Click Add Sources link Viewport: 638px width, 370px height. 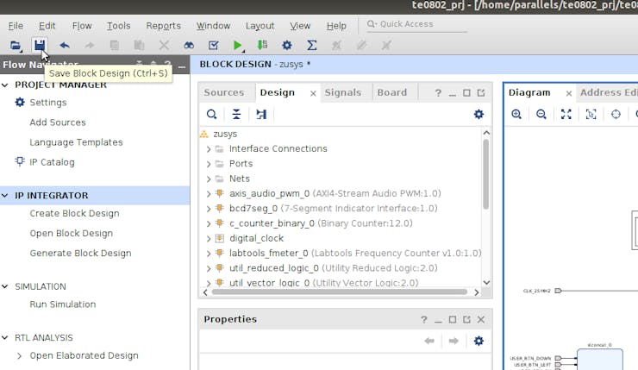[x=58, y=122]
